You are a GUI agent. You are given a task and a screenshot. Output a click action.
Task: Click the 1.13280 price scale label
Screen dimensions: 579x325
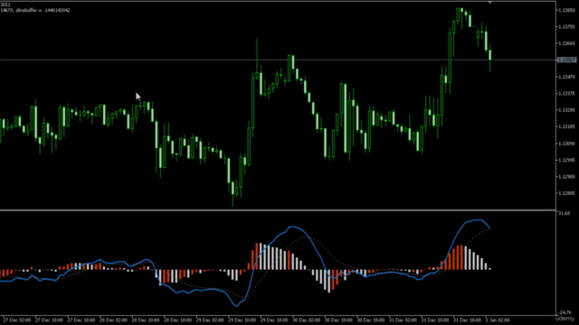pos(567,110)
